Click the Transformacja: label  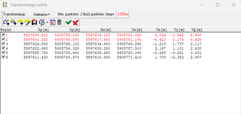[x=15, y=14]
